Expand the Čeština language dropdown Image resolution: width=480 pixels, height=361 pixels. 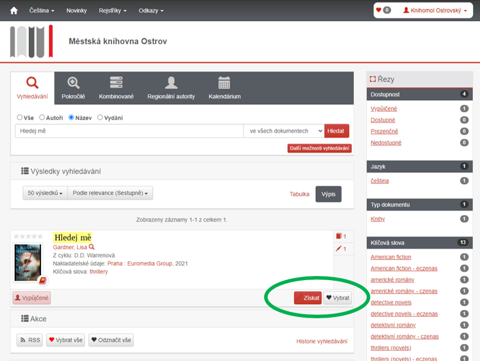click(41, 11)
